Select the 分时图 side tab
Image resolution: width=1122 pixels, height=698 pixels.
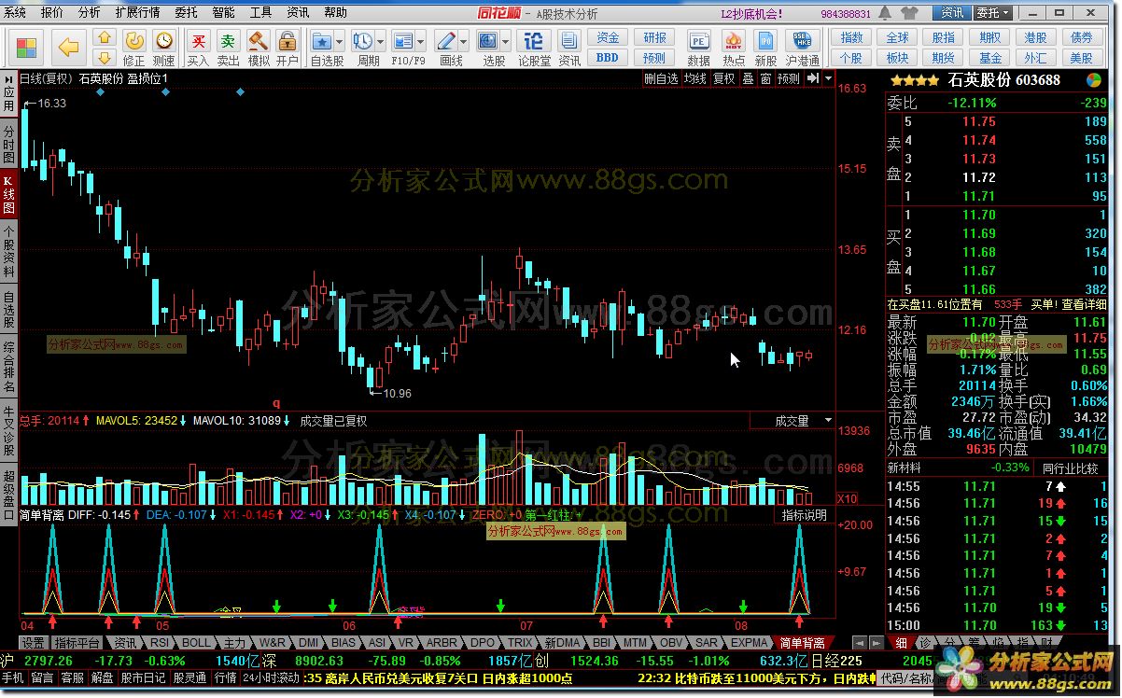coord(8,146)
